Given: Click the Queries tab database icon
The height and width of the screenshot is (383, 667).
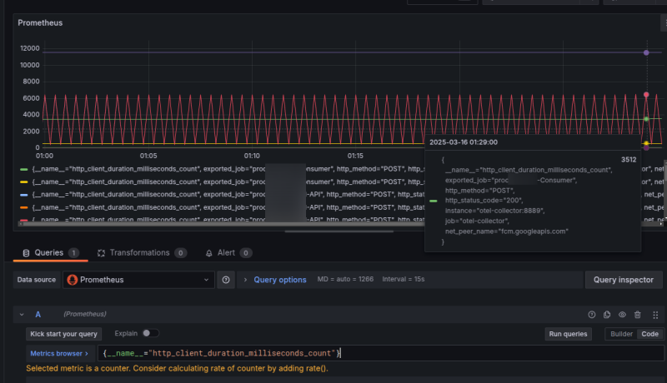Looking at the screenshot, I should (26, 253).
